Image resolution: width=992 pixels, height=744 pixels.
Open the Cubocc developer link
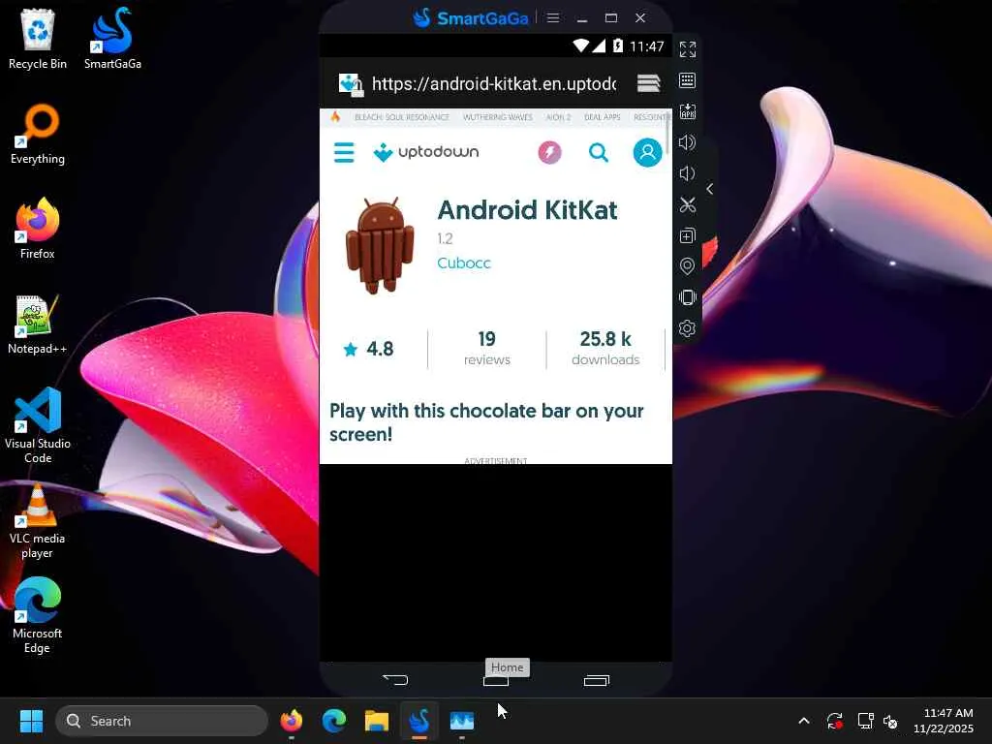coord(464,263)
